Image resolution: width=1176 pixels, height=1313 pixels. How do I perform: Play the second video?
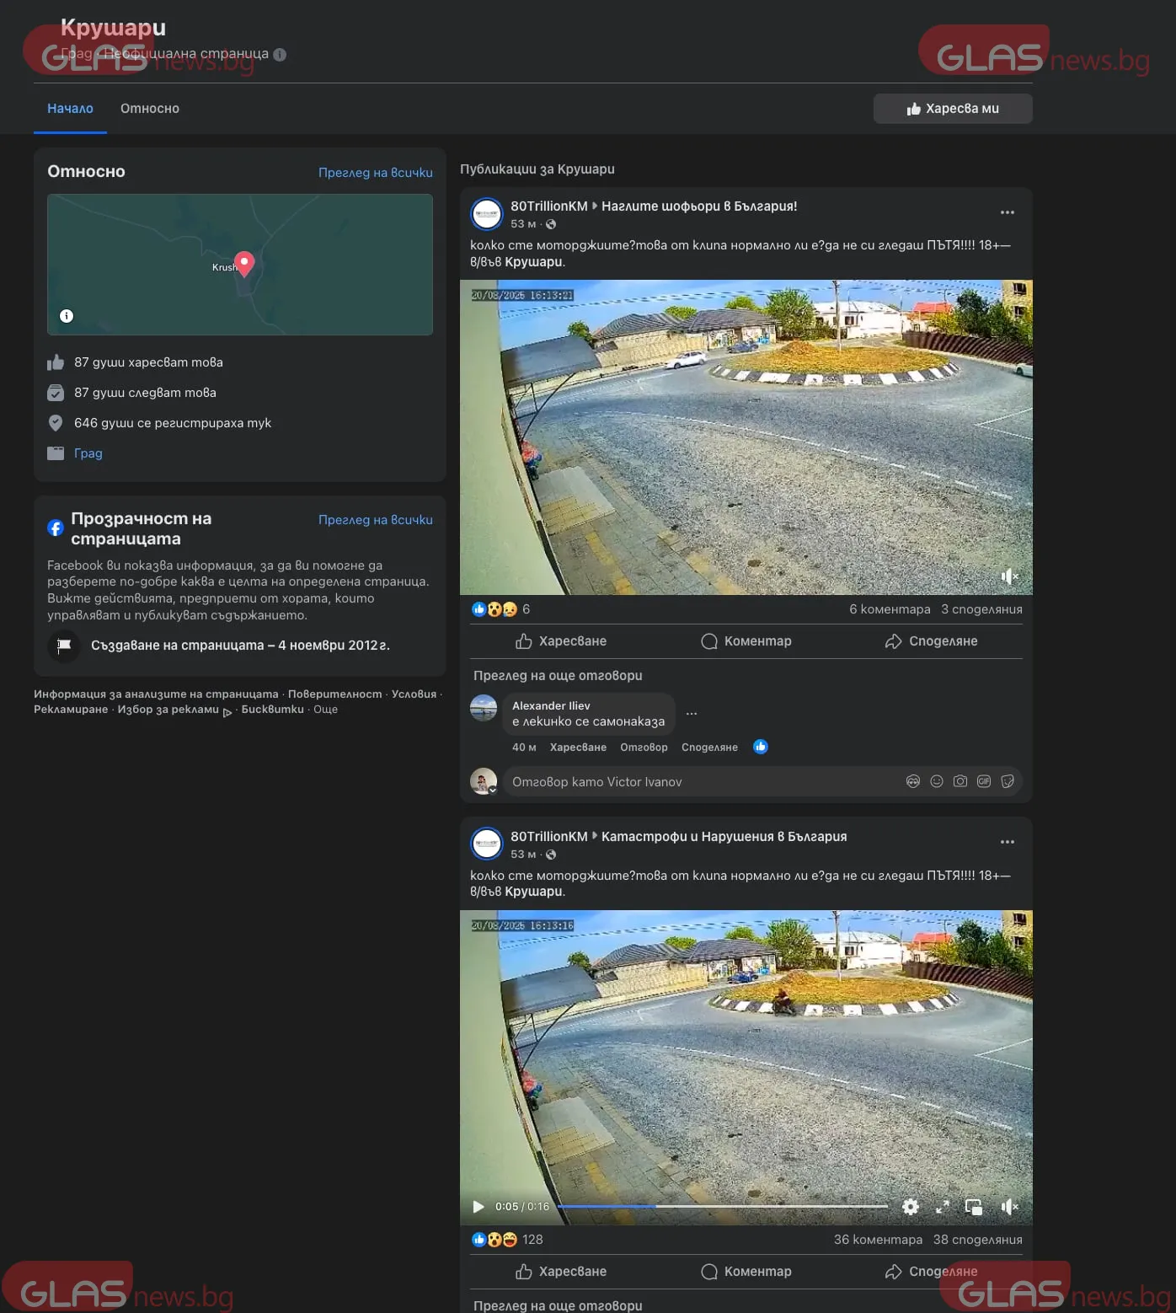(478, 1207)
